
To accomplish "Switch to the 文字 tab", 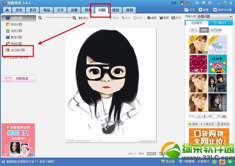I will [60, 10].
